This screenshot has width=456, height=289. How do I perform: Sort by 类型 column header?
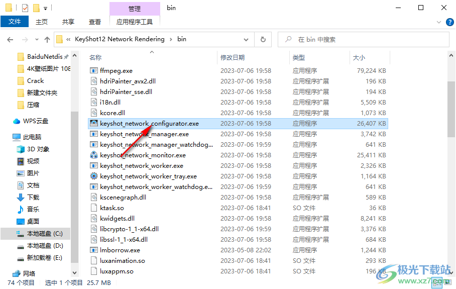299,58
